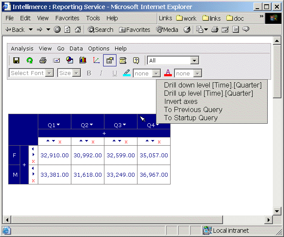
Task: Click the bar chart icon
Action: [83, 60]
